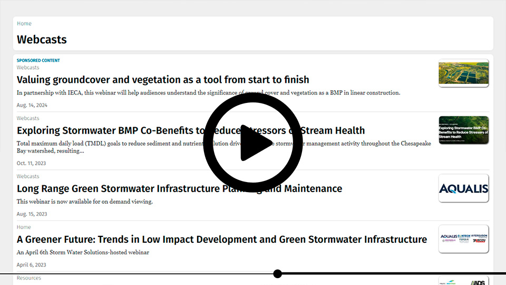Screen dimensions: 506x285
Task: Click the Home category label above 'A Greener Future'
Action: coord(24,227)
